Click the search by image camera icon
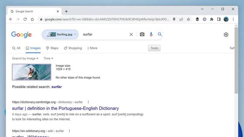This screenshot has height=137, width=244. [x=142, y=34]
